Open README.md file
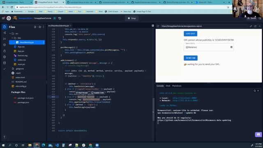 (21, 82)
